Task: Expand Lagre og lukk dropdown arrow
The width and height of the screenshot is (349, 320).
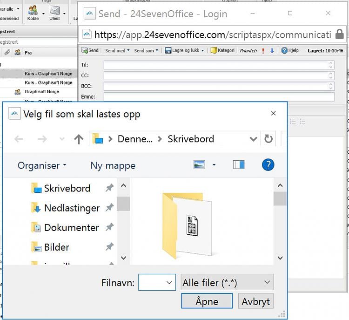Action: [202, 51]
